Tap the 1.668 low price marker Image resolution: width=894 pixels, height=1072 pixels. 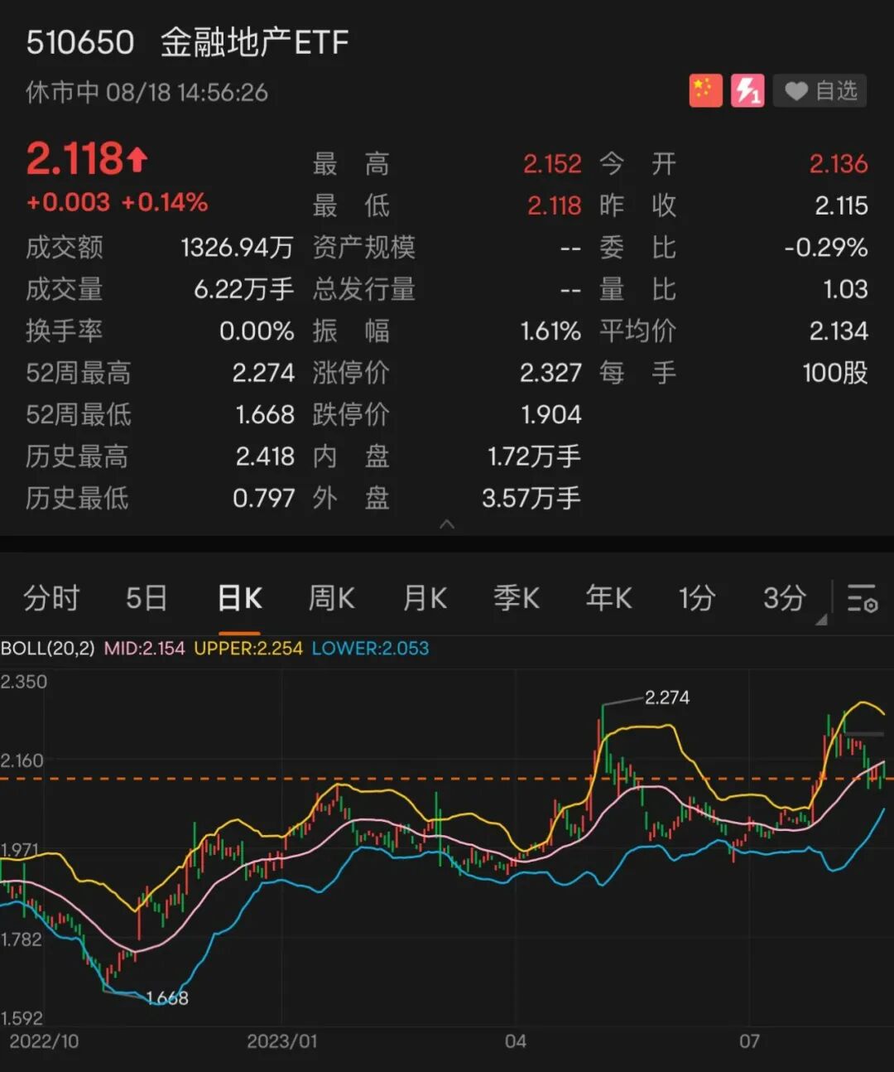(167, 998)
